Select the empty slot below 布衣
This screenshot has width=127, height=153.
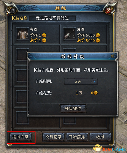(22, 55)
